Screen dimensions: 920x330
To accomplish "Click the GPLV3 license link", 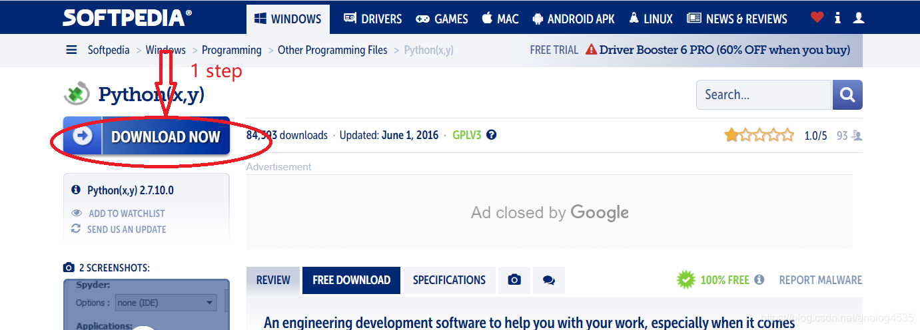I will pos(467,135).
